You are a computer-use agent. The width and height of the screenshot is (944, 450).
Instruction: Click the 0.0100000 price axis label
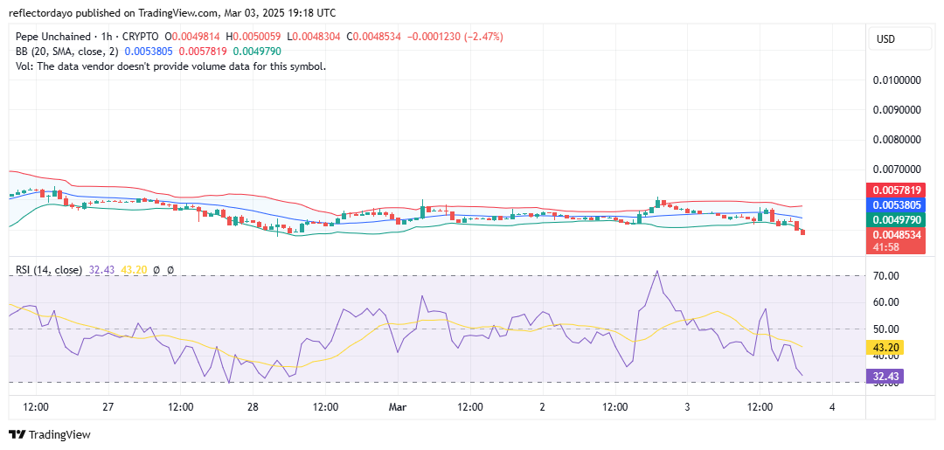coord(898,80)
